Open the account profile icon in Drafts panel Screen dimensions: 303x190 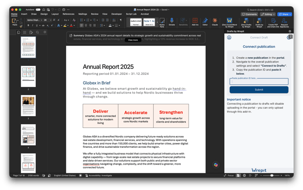[229, 37]
